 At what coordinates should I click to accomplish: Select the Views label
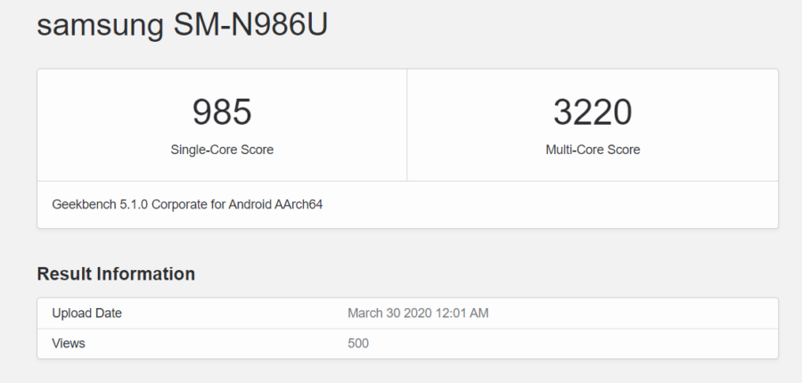(69, 343)
